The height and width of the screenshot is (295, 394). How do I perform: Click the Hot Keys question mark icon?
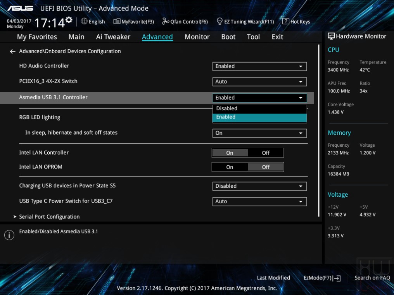tap(285, 21)
